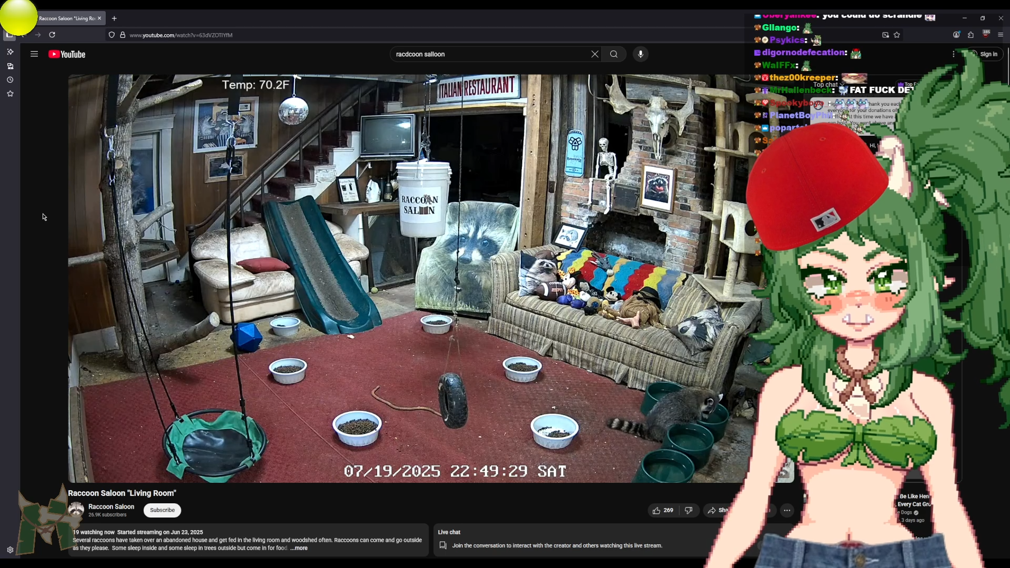Click the Live chat join conversation message
The image size is (1010, 568).
(x=557, y=545)
